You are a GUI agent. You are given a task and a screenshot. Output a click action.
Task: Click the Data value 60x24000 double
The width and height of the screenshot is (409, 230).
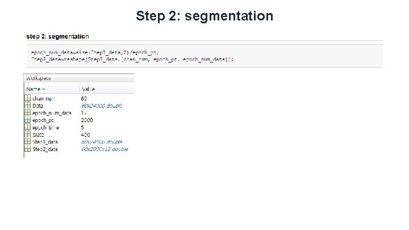tap(102, 106)
